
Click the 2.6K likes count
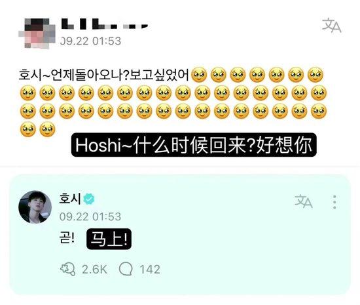[94, 269]
